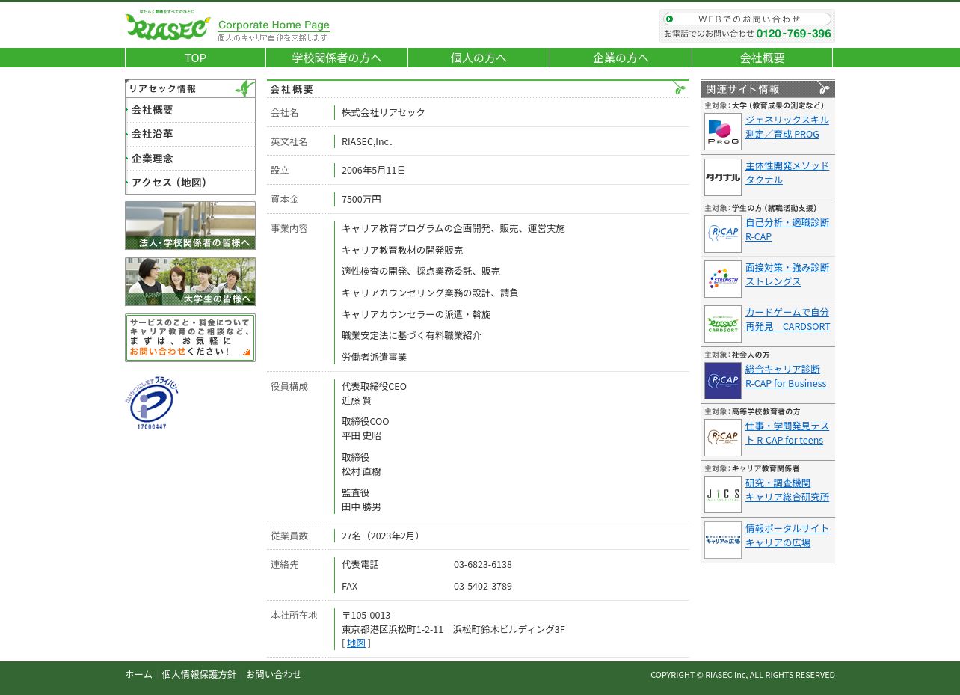Open 研究・調査機関 キャリア総合研究所 link
Screen dimensions: 960x695
(787, 490)
